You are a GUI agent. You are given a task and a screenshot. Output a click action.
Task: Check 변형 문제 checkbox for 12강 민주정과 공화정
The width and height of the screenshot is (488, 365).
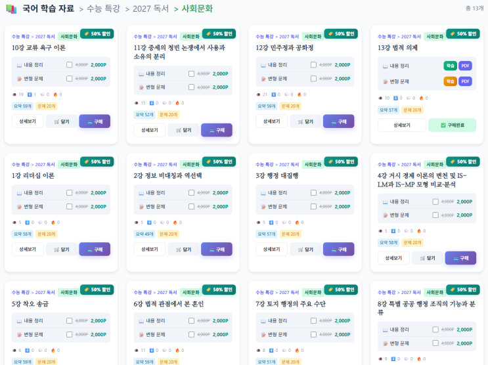pos(313,79)
